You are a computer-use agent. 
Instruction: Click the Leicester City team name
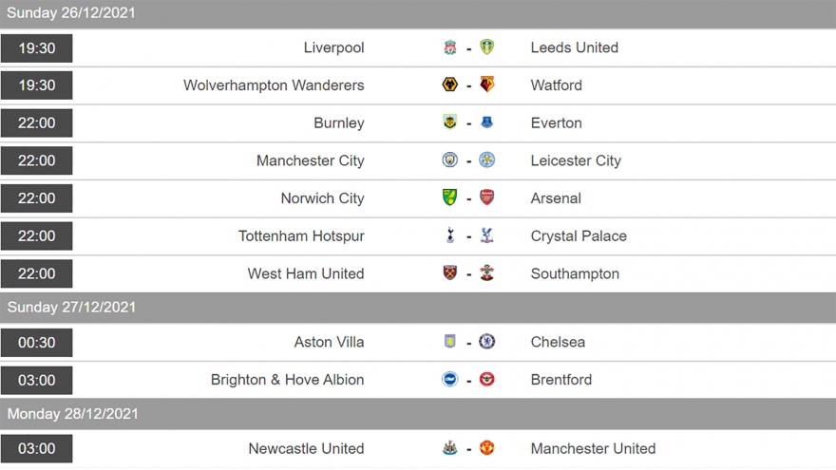pos(576,160)
